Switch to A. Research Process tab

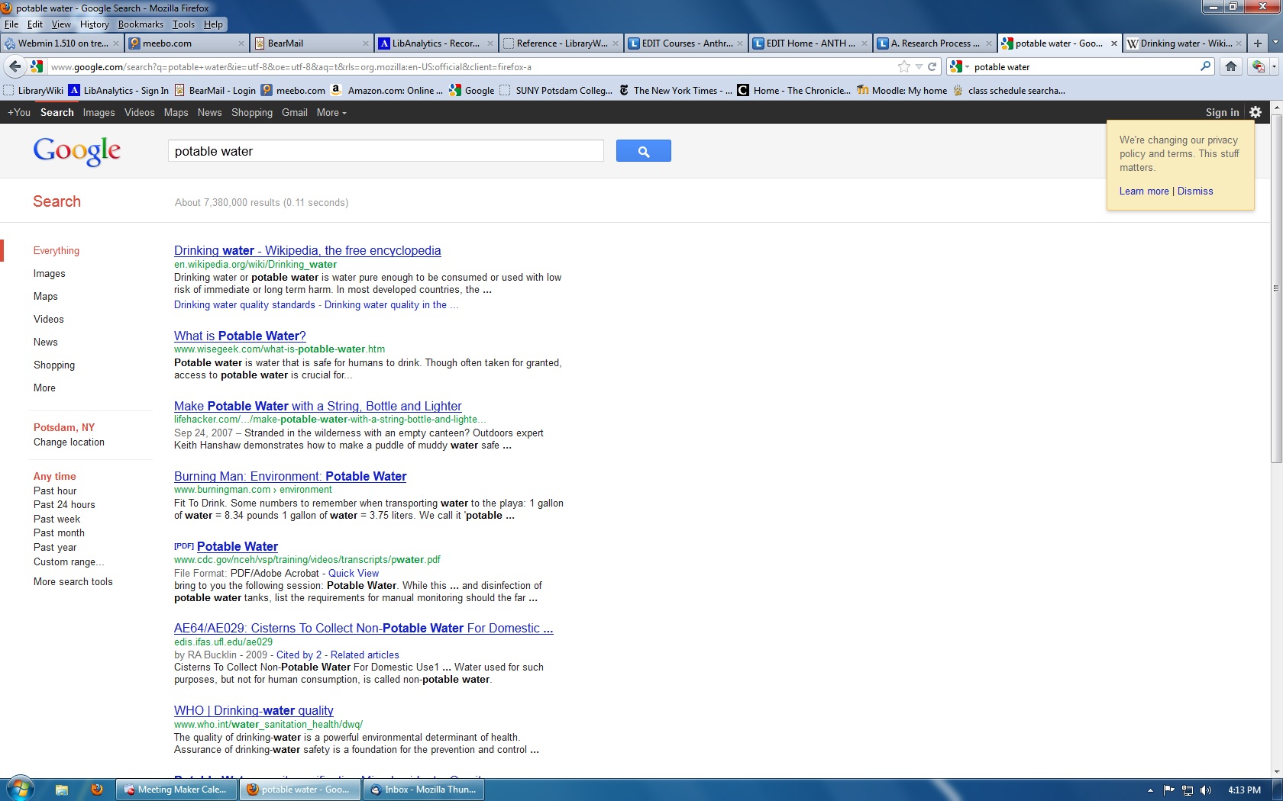[x=935, y=43]
